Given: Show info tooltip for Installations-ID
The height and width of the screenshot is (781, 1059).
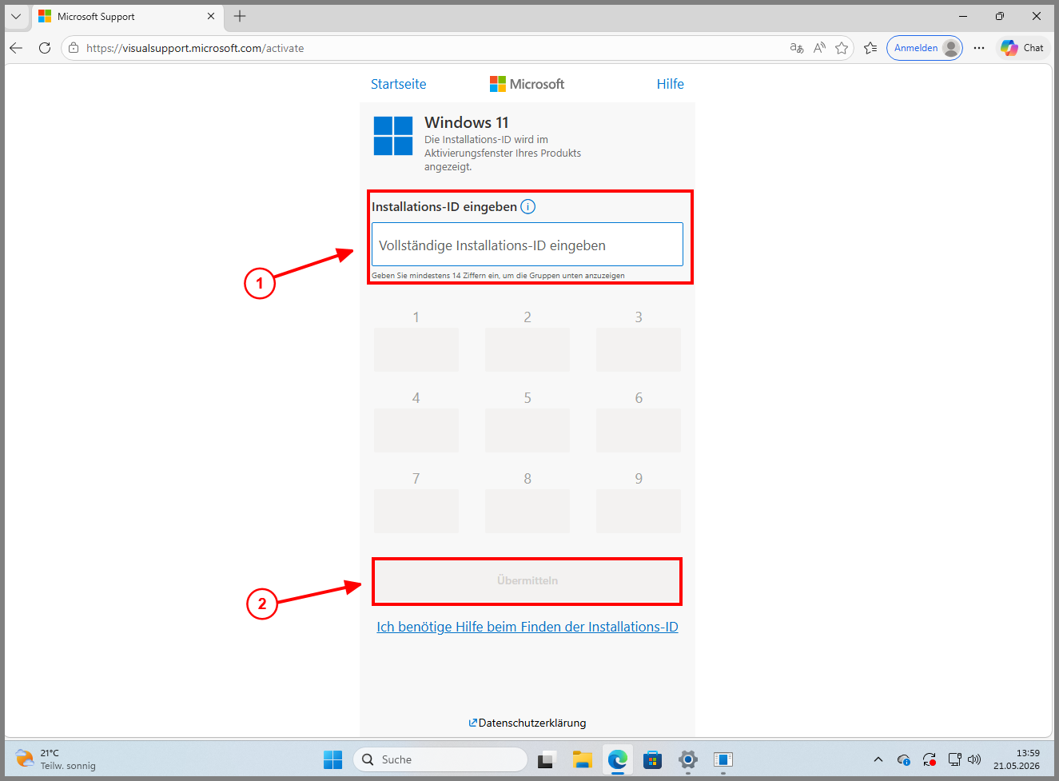Looking at the screenshot, I should (528, 207).
